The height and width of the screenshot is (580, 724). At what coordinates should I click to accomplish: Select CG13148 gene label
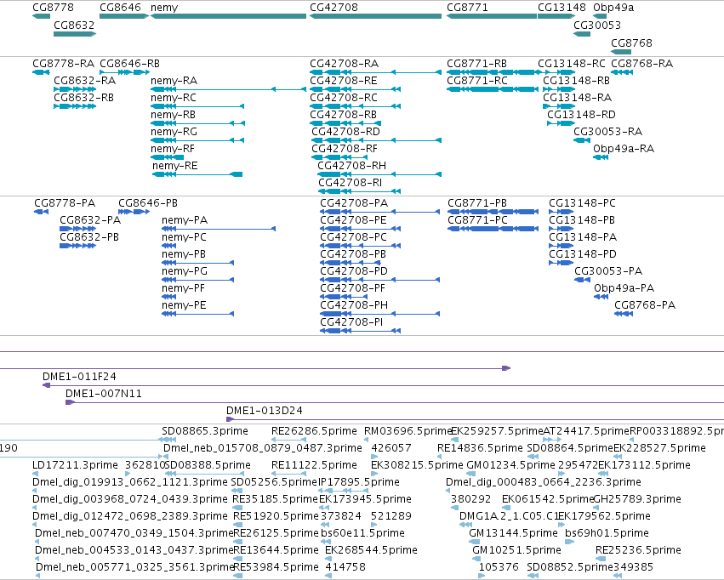pyautogui.click(x=562, y=8)
